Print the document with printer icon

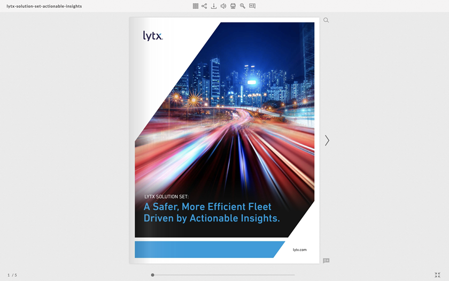[x=233, y=6]
